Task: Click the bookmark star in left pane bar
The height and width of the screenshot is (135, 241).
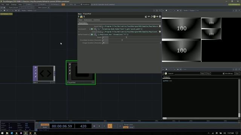Action: (16, 10)
